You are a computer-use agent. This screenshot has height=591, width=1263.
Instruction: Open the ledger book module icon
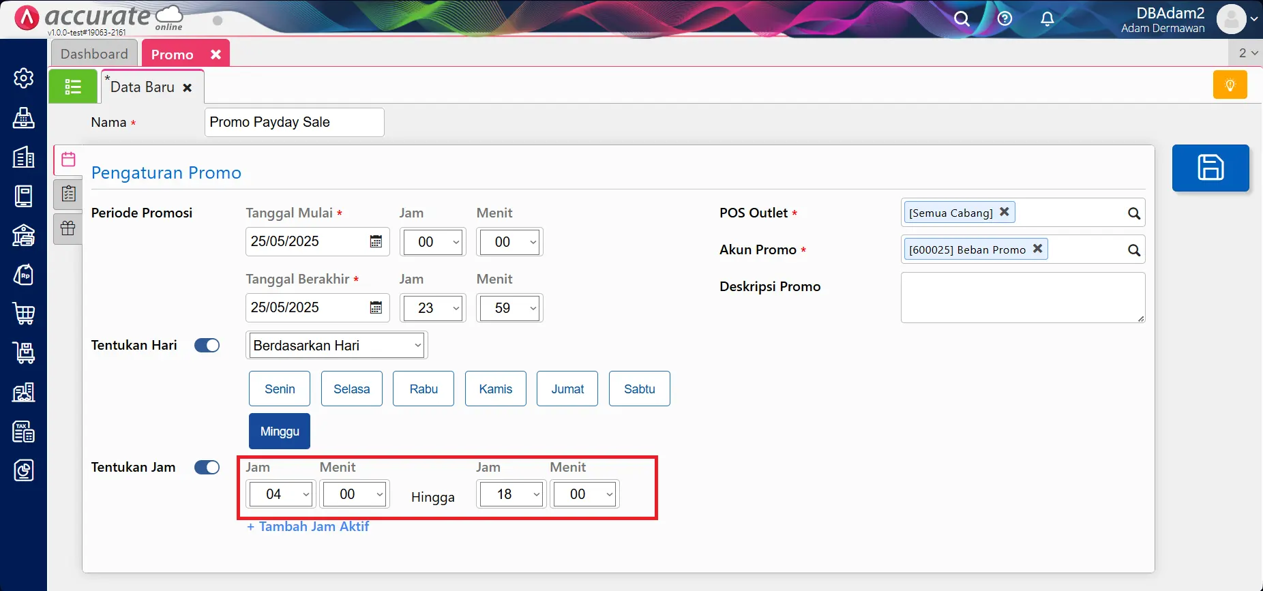pos(24,196)
